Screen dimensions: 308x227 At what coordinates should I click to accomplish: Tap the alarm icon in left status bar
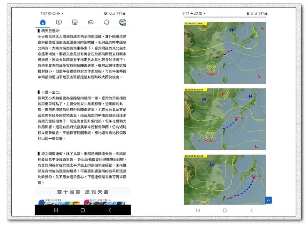coord(105,13)
